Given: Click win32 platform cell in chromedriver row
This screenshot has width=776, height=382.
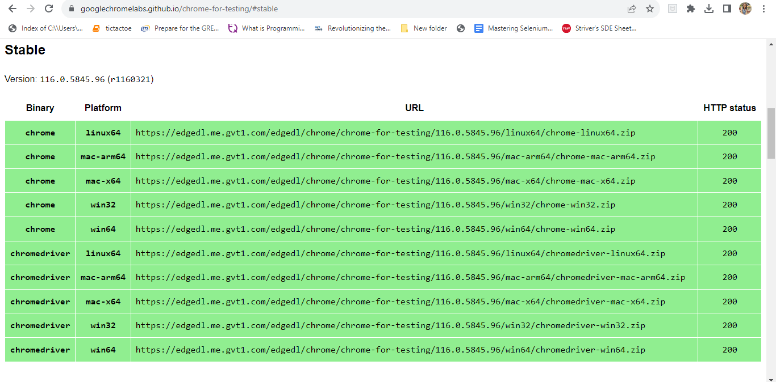Looking at the screenshot, I should tap(103, 325).
